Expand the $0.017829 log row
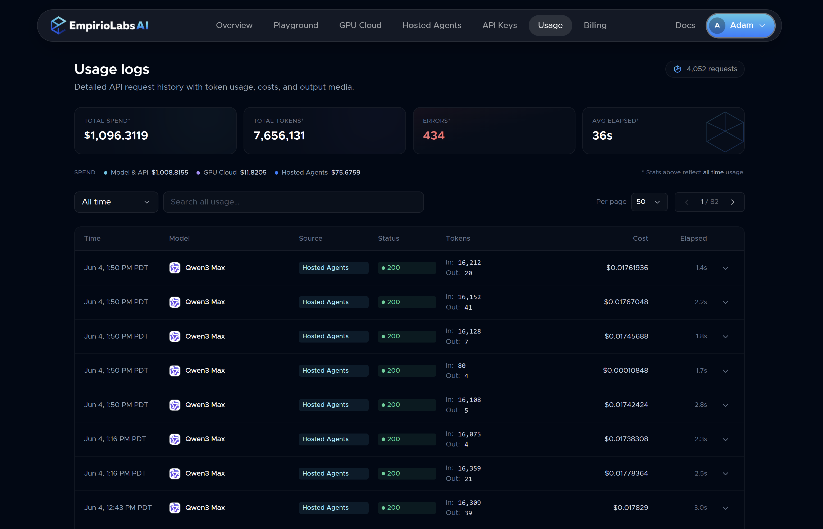Viewport: 823px width, 529px height. (x=725, y=508)
